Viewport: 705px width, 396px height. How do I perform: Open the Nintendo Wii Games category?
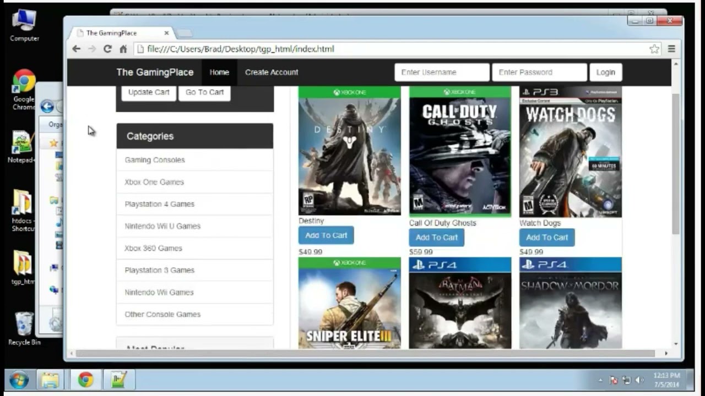point(195,292)
